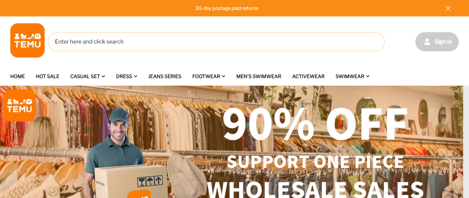Open the Hot Sale menu item
This screenshot has height=198, width=469.
pos(48,76)
